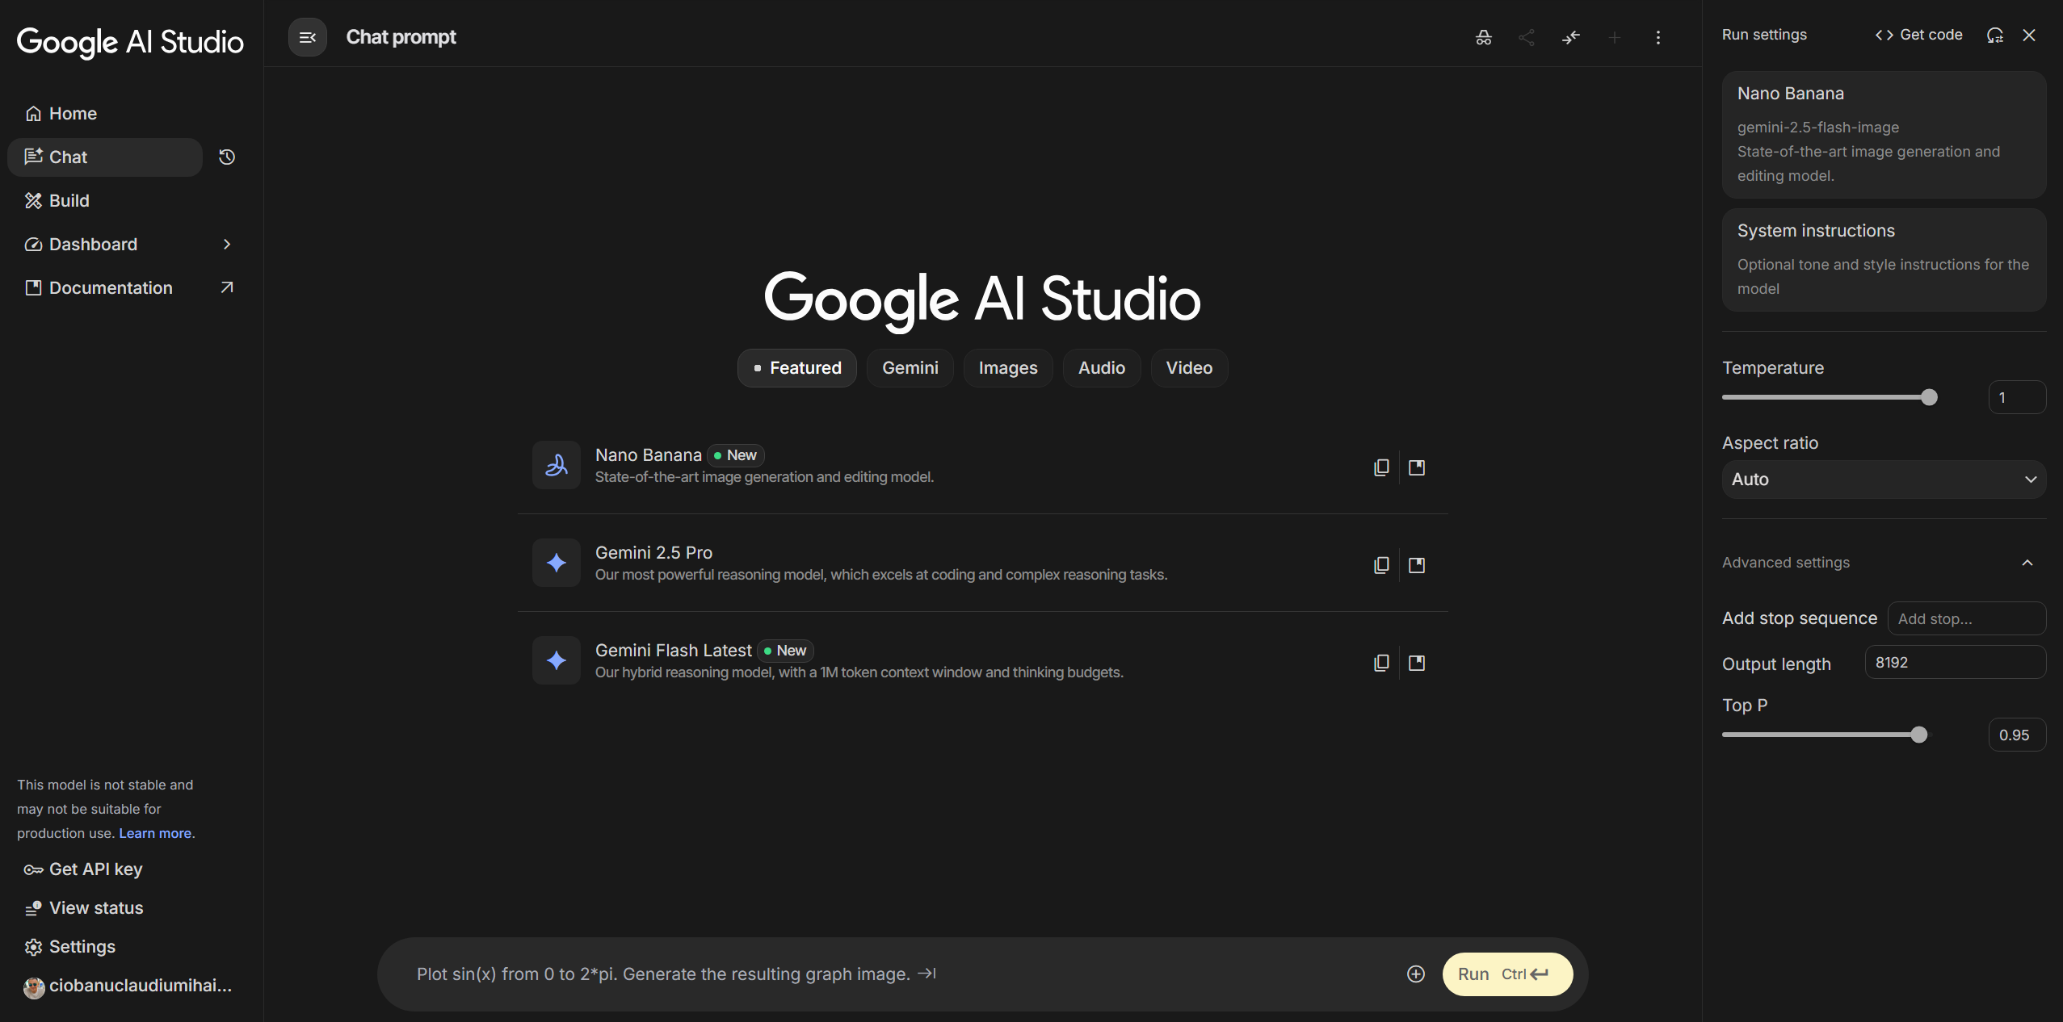Viewport: 2063px width, 1022px height.
Task: Click the Top P value field
Action: tap(2017, 735)
